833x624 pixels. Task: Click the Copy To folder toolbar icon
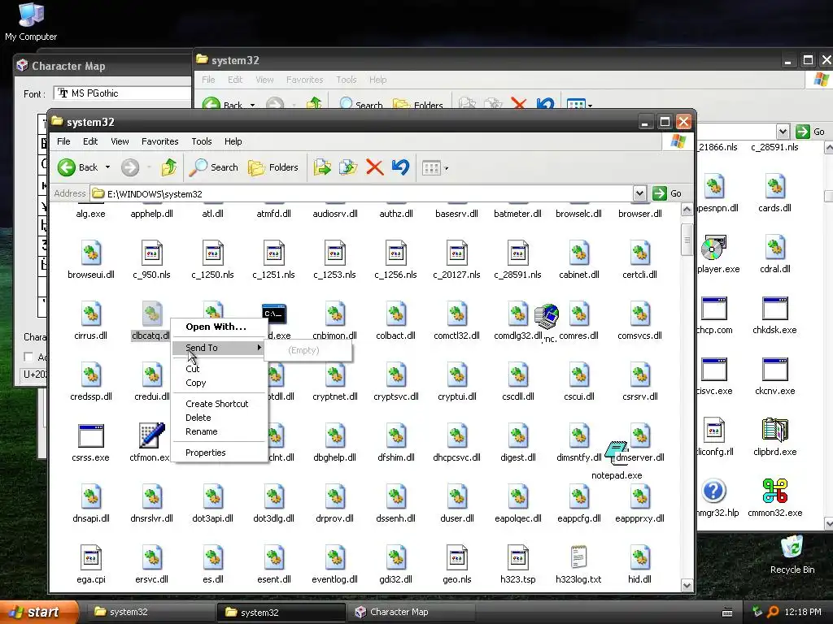coord(348,167)
